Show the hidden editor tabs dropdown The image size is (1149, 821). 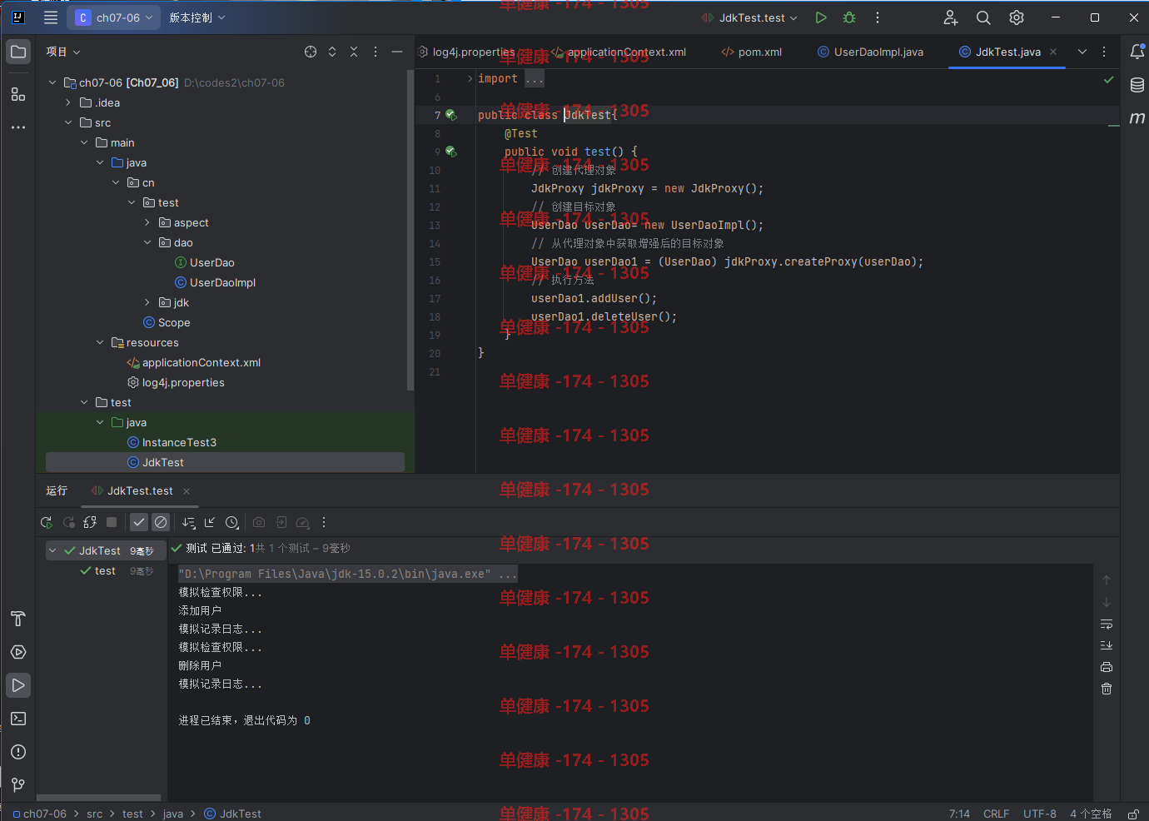tap(1082, 52)
